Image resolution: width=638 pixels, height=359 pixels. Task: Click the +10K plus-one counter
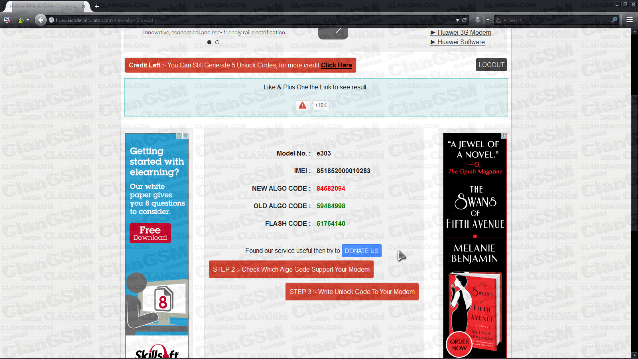pos(321,105)
